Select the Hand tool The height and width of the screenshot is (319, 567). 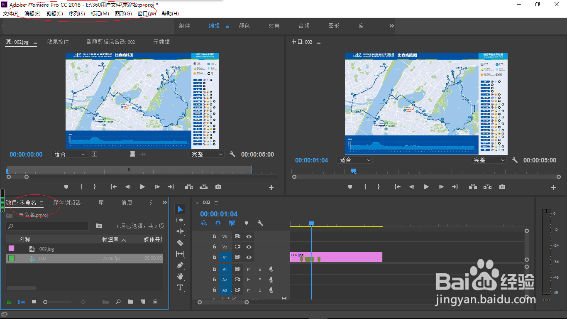180,276
